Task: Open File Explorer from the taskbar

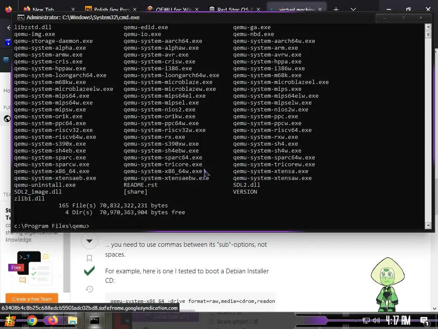Action: [x=73, y=320]
